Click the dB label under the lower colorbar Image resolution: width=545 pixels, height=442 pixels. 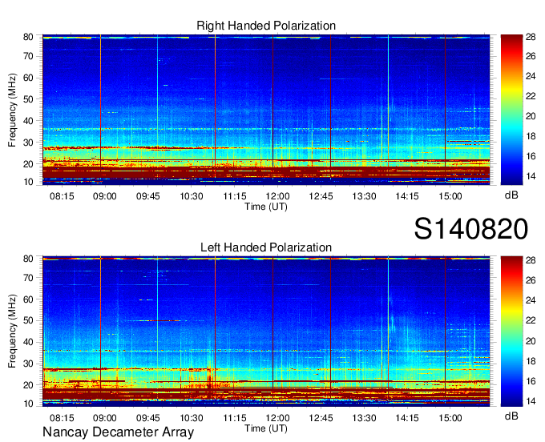(x=511, y=416)
